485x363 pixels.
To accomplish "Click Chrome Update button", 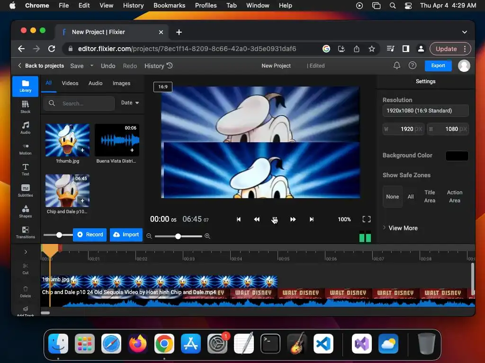I will [446, 49].
